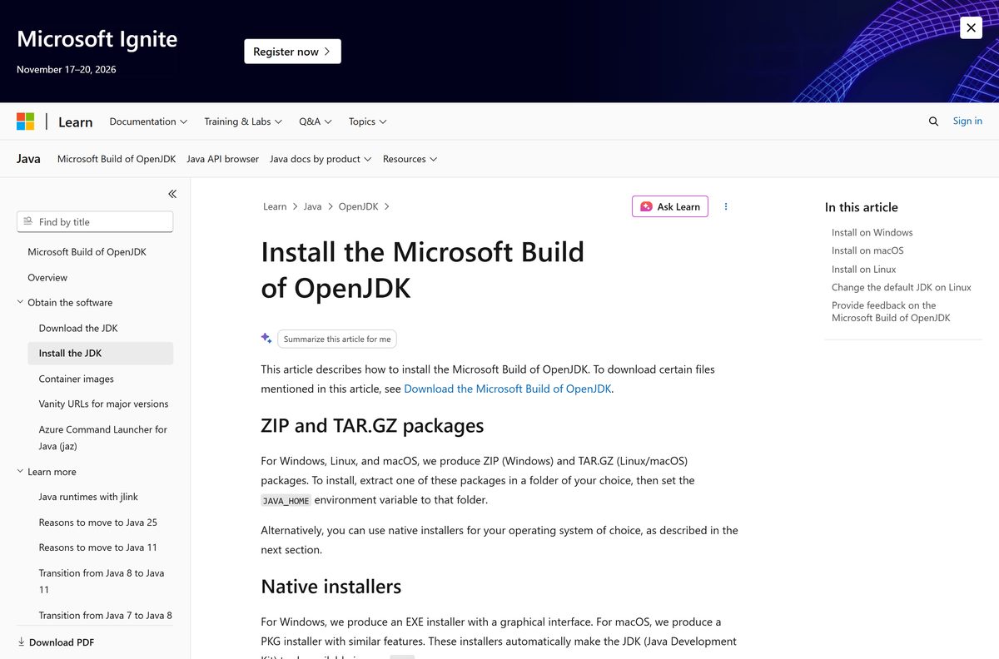The width and height of the screenshot is (999, 659).
Task: Open Download the JDK page
Action: click(78, 328)
